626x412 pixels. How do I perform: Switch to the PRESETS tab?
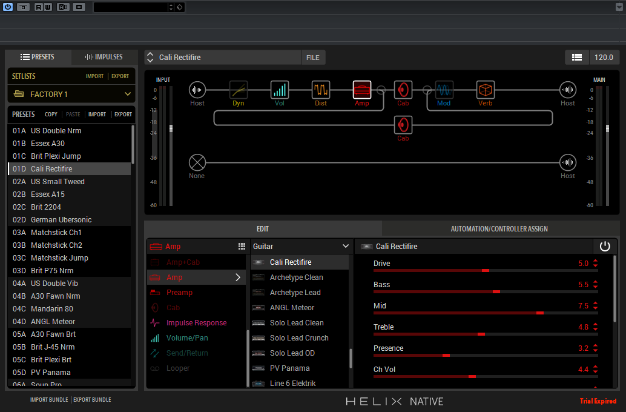[x=38, y=57]
